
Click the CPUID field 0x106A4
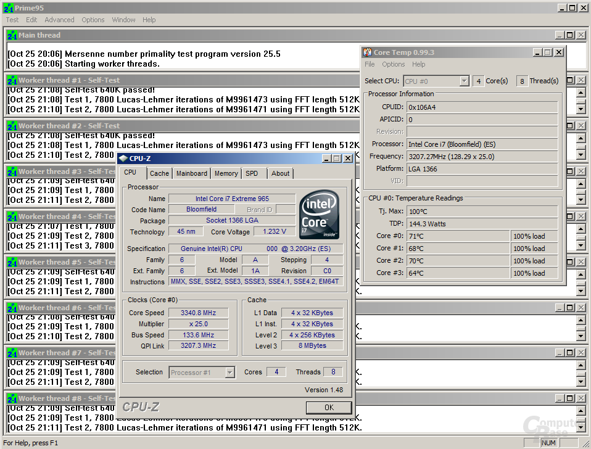click(x=482, y=107)
